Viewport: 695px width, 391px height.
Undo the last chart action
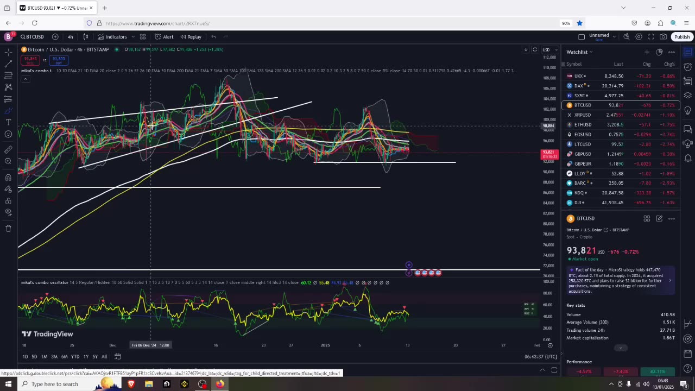(x=213, y=37)
